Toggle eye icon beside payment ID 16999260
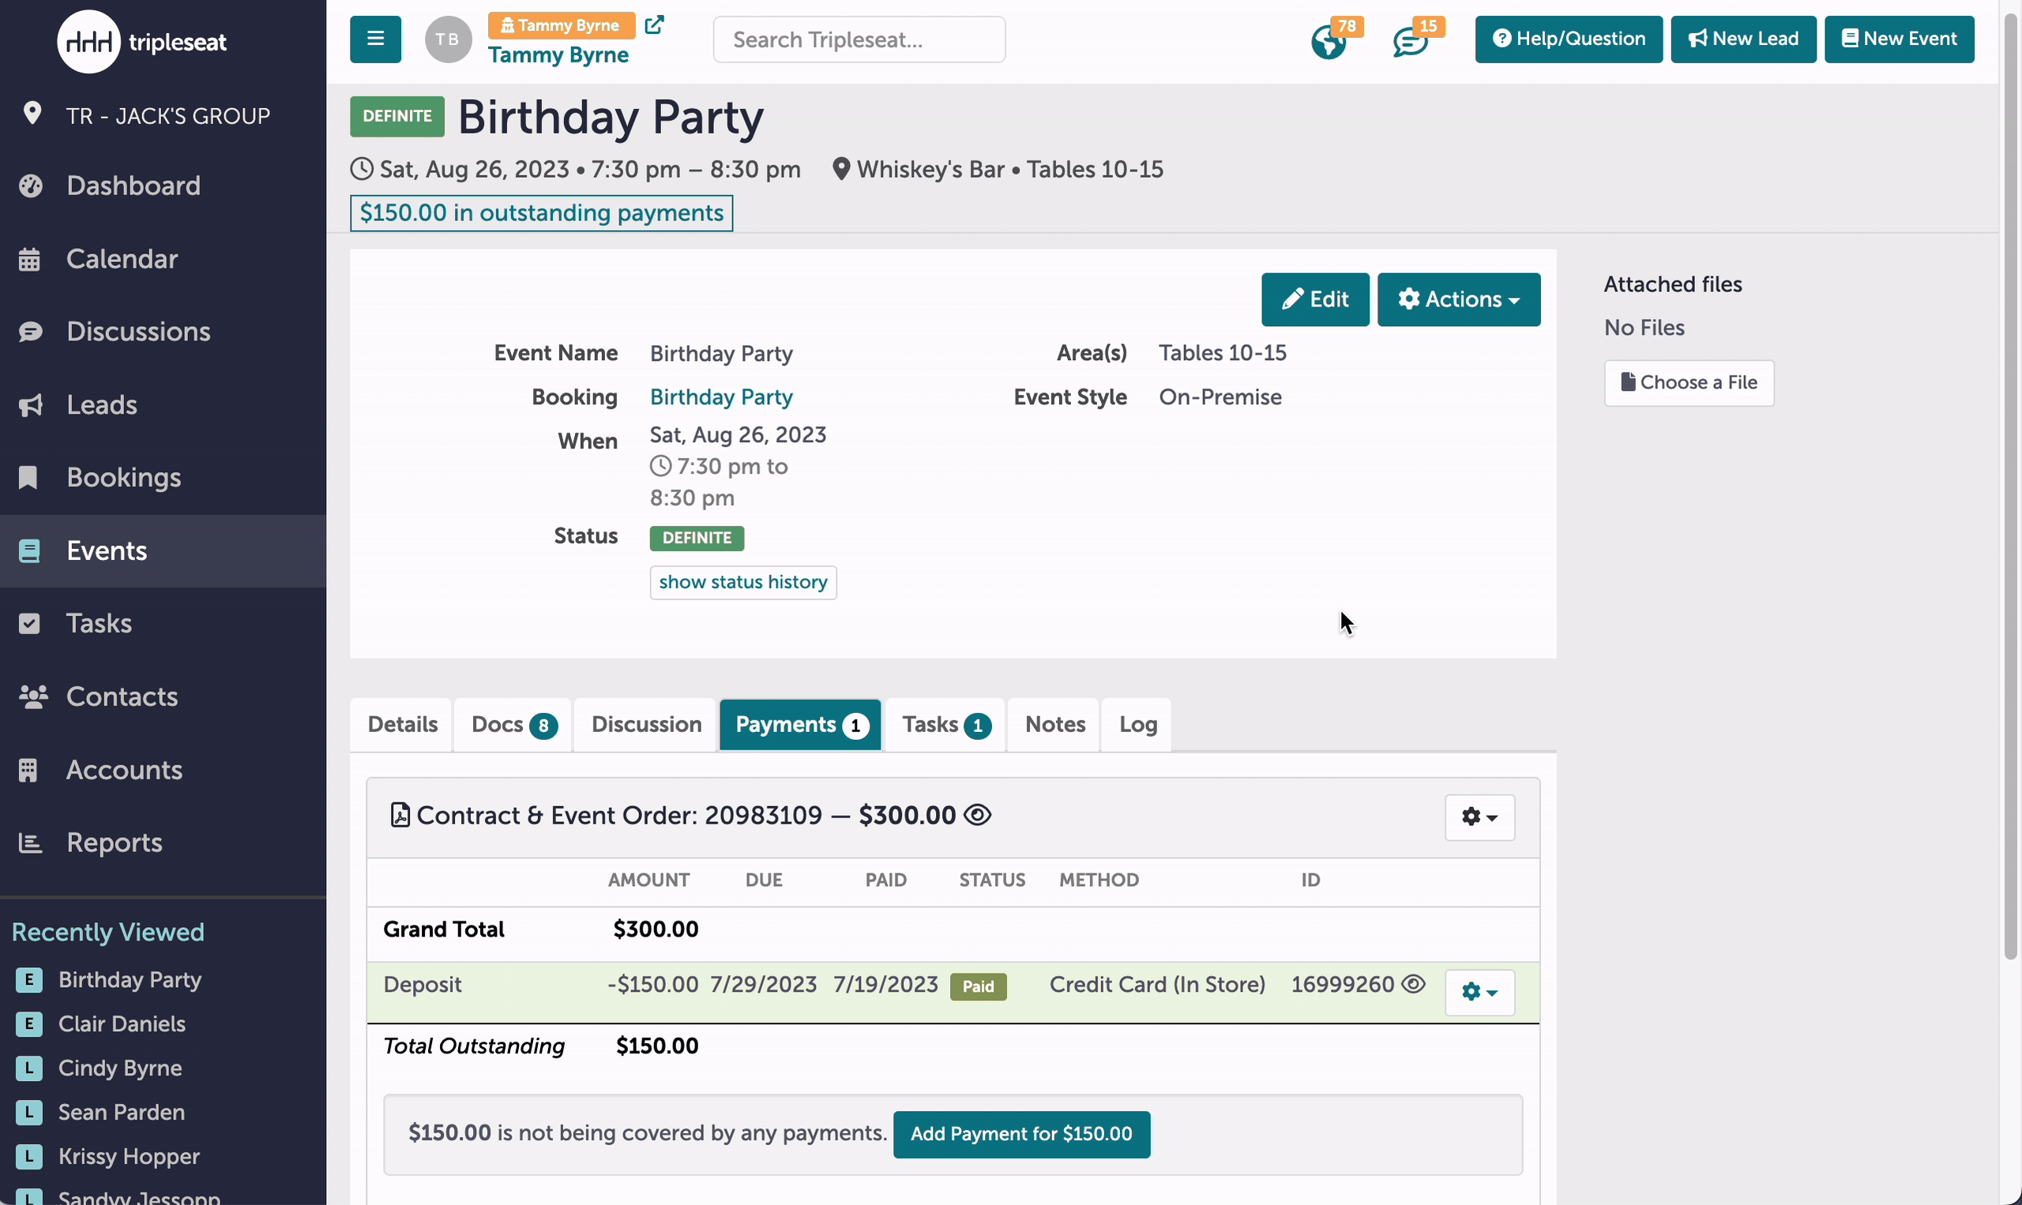The image size is (2022, 1205). 1414,984
